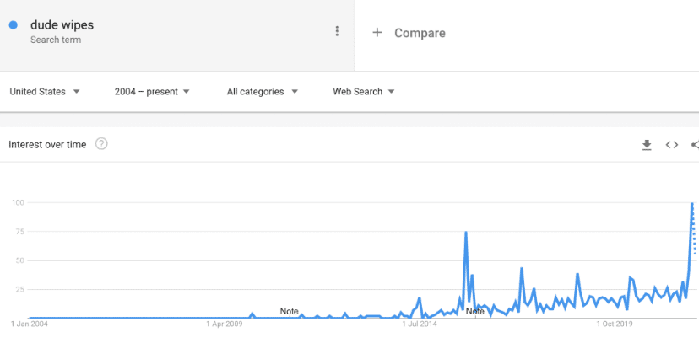Image resolution: width=699 pixels, height=343 pixels.
Task: Click the plus icon next to Compare
Action: click(x=377, y=33)
